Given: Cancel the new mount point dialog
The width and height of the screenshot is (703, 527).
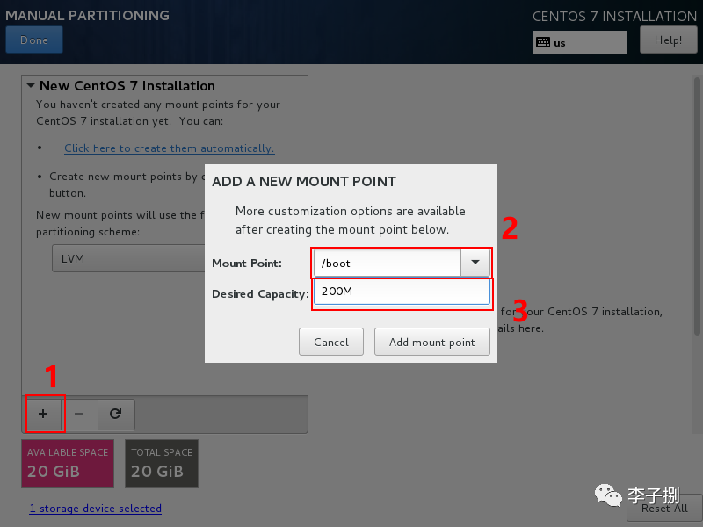Looking at the screenshot, I should 331,342.
